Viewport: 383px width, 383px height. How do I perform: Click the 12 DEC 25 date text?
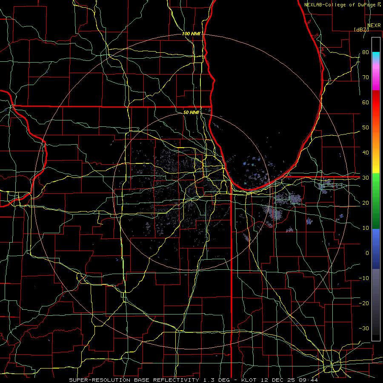click(277, 380)
